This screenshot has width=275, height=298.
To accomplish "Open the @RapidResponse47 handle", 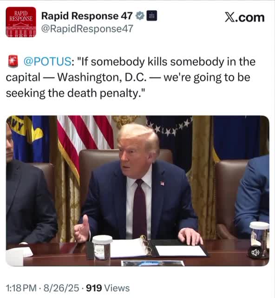I will [87, 29].
